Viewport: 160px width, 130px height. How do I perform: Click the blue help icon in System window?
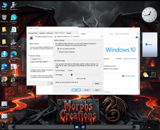click(x=137, y=37)
